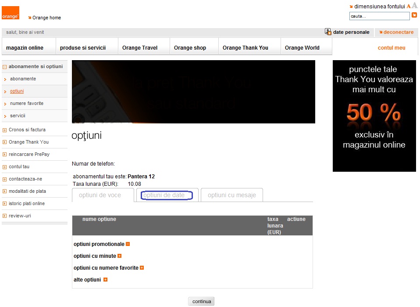Screen dimensions: 420x307
Task: Open optiuni sidebar link
Action: point(17,91)
